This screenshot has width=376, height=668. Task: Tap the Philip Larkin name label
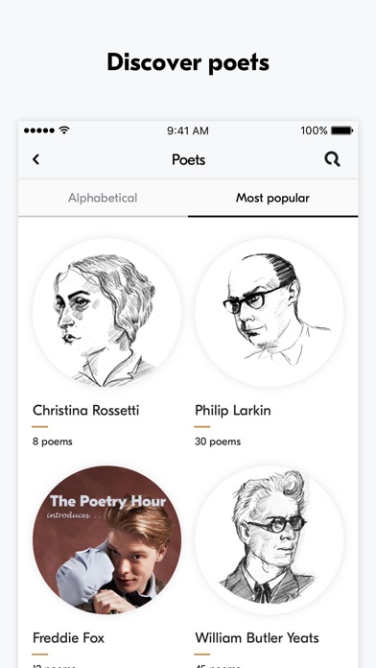click(x=233, y=410)
